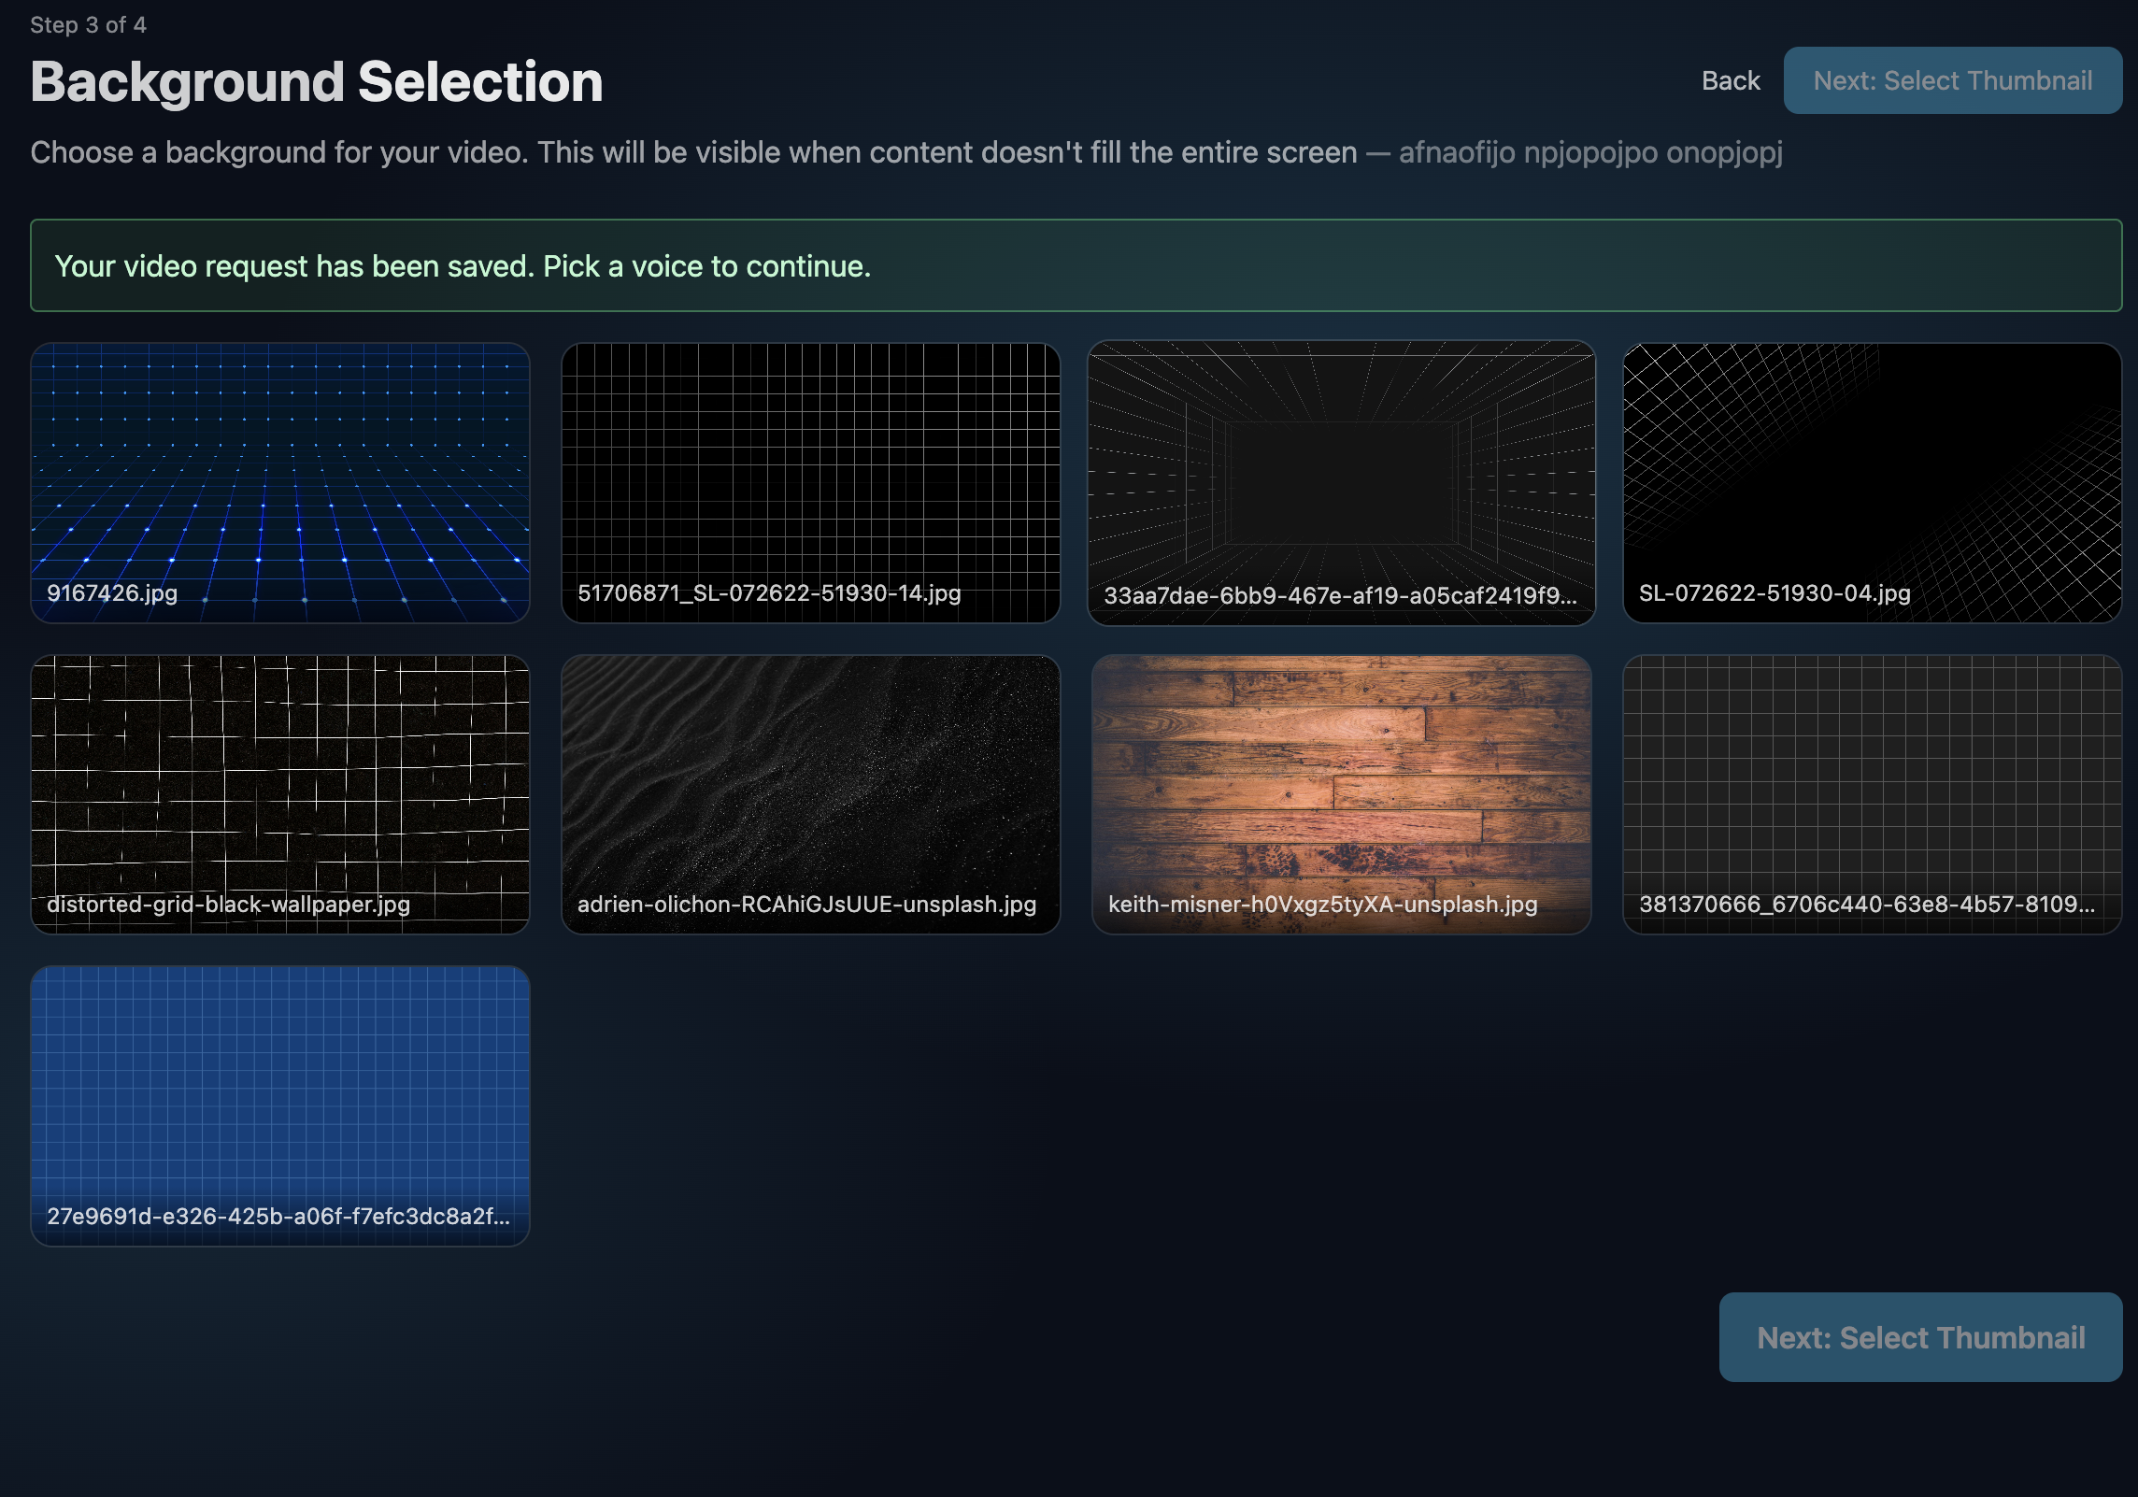Click the 9167426.jpg filename label
This screenshot has width=2138, height=1497.
112,593
